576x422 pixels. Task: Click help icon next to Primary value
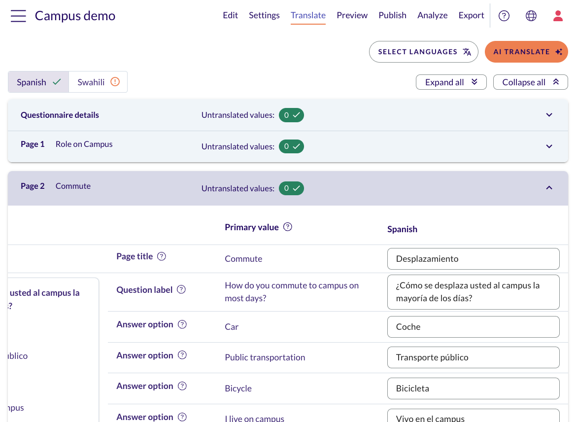[x=288, y=227]
